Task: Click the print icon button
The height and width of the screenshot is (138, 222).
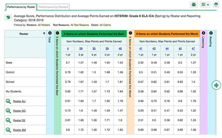Action: (216, 5)
